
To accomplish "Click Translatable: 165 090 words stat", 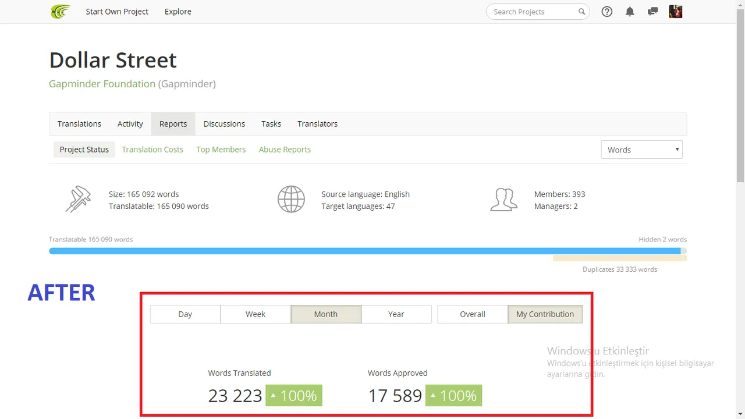I will (159, 207).
